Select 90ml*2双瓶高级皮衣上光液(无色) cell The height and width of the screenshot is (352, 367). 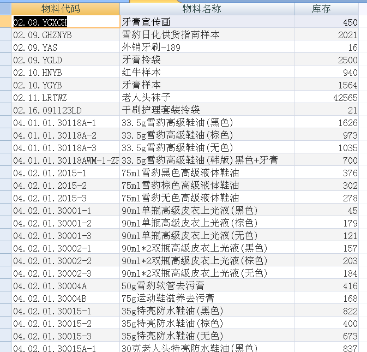tap(207, 273)
